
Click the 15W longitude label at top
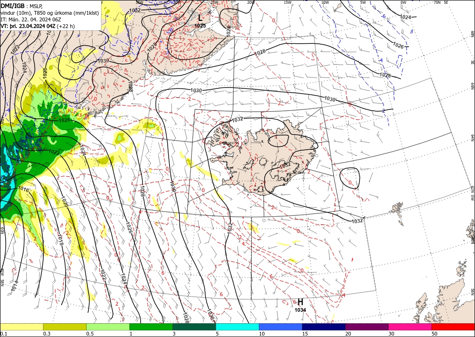288,2
